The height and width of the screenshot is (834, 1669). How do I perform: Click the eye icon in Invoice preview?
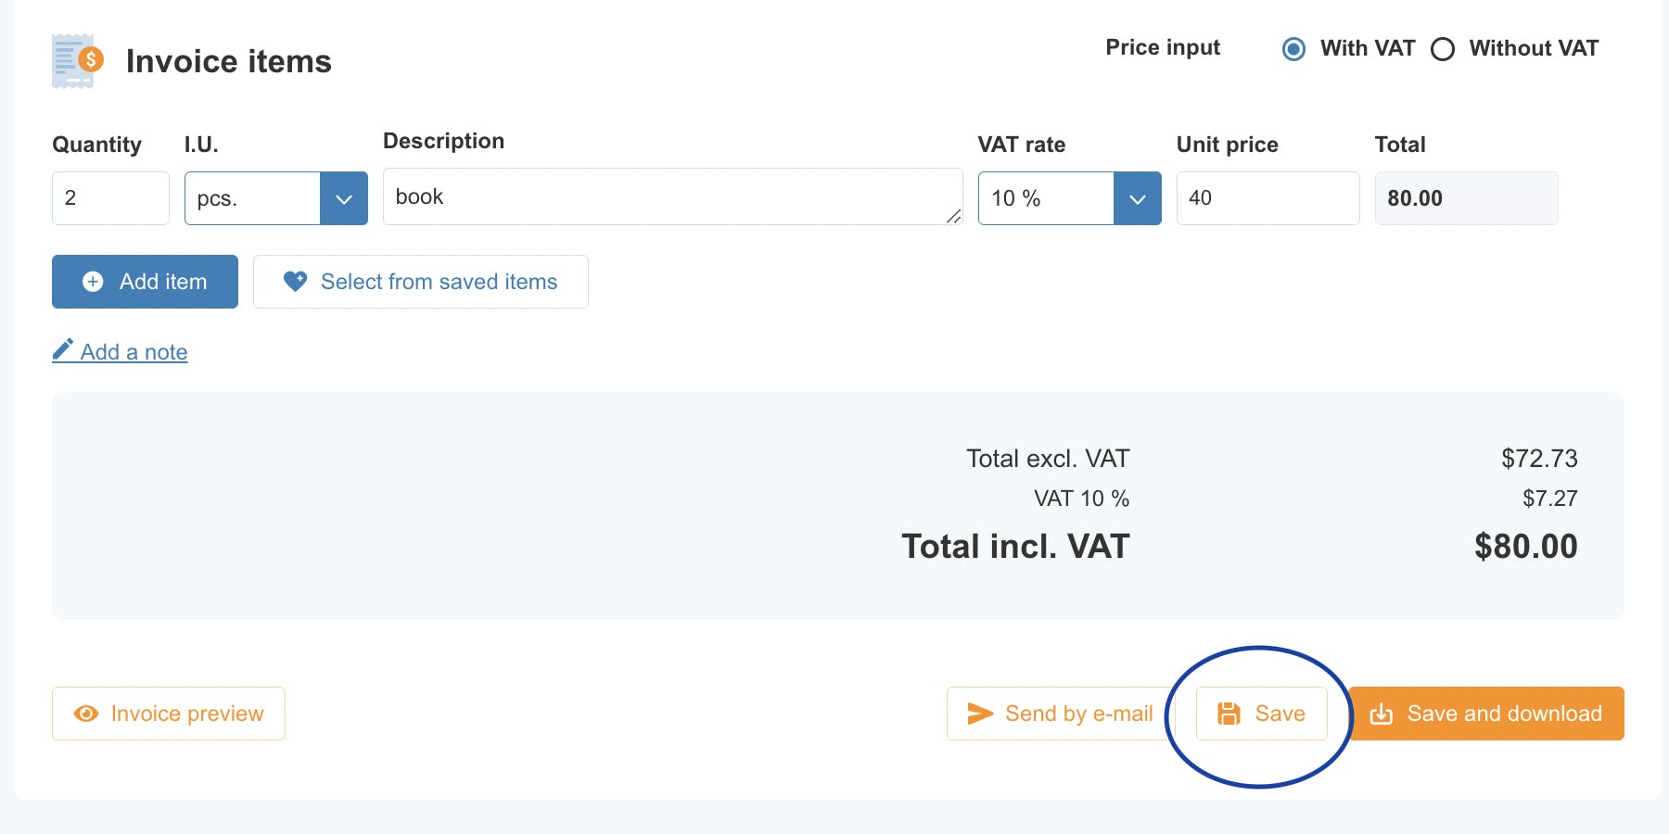(x=86, y=714)
